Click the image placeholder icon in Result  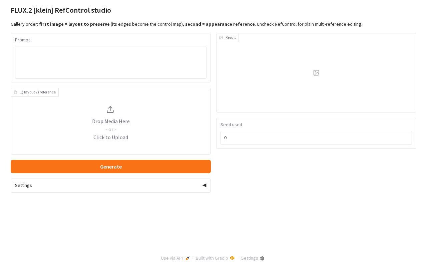pos(316,73)
